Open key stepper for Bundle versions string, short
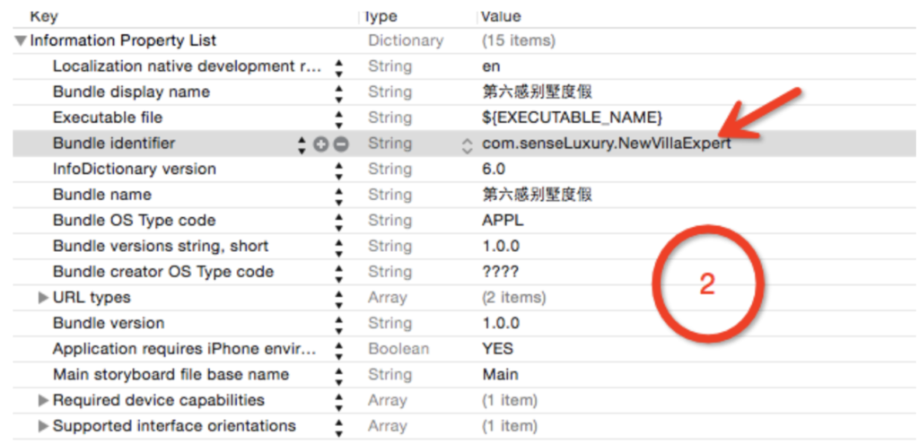Viewport: 919px width, 444px height. click(338, 248)
